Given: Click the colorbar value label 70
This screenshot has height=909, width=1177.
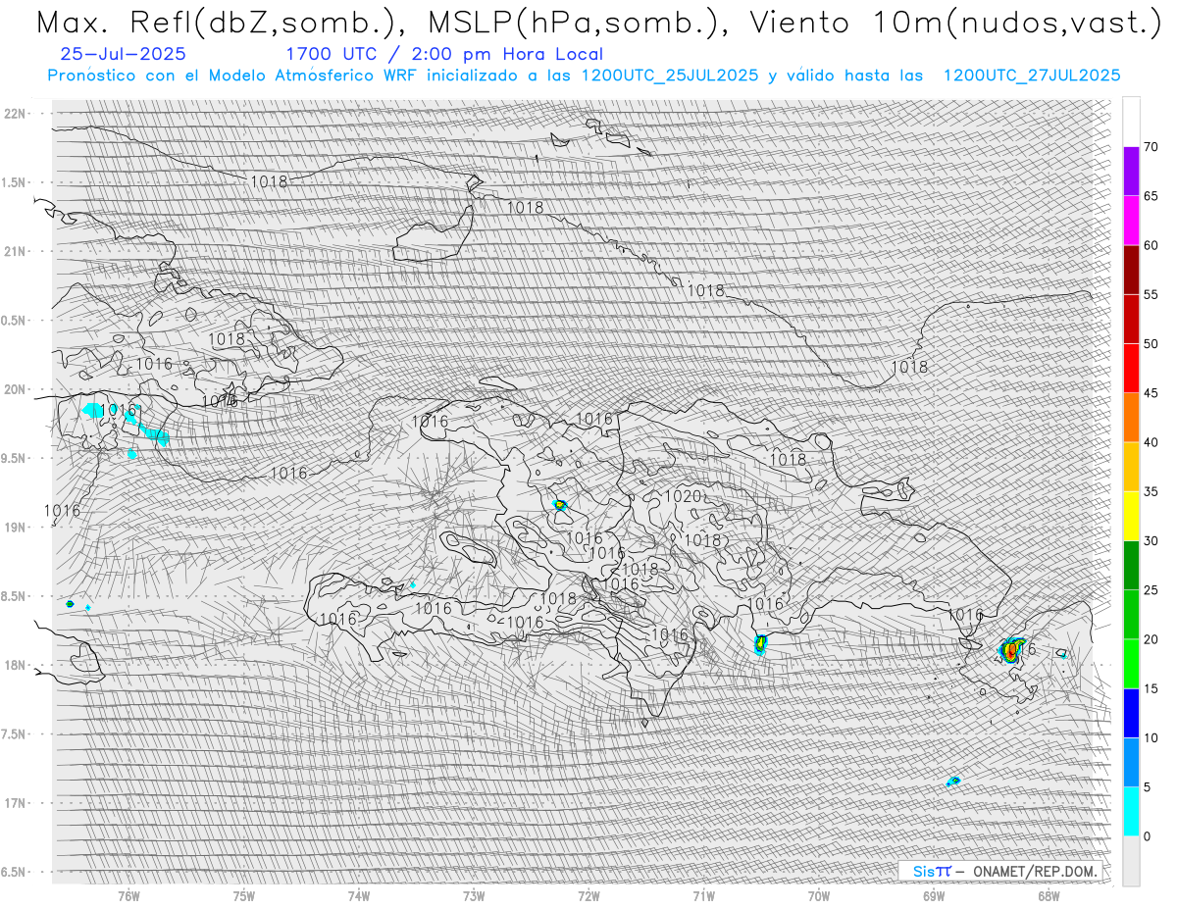Looking at the screenshot, I should (1151, 147).
